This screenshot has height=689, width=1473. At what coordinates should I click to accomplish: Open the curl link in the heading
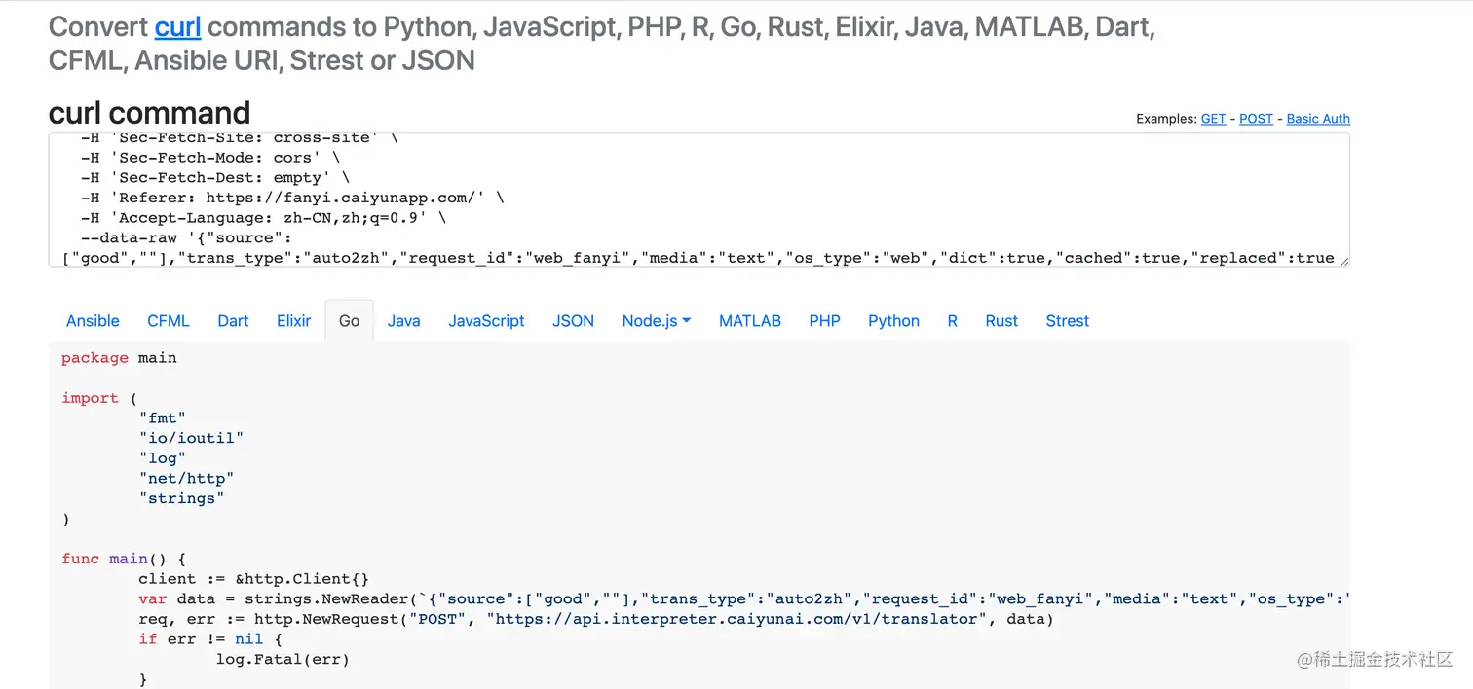(177, 26)
